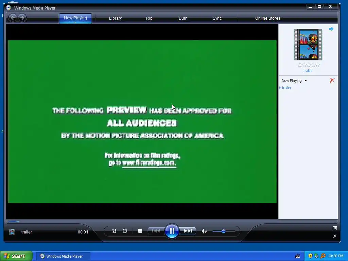Open the on-screen keyboard tray icon

298,256
